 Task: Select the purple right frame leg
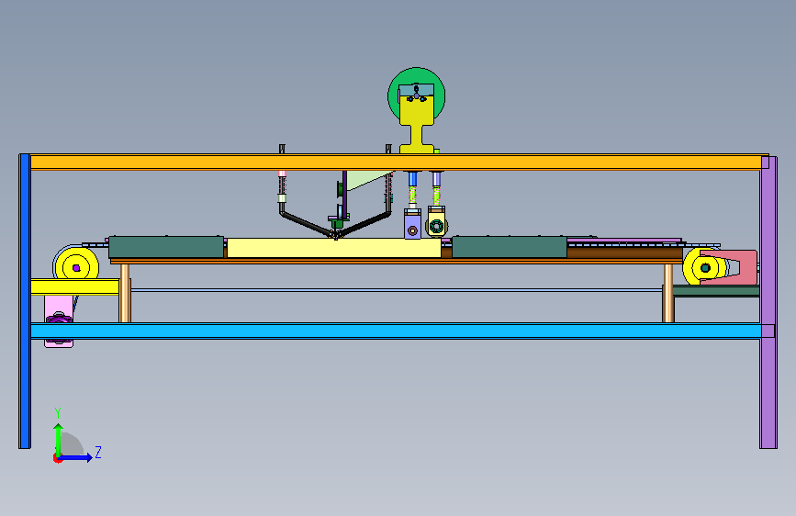(768, 302)
